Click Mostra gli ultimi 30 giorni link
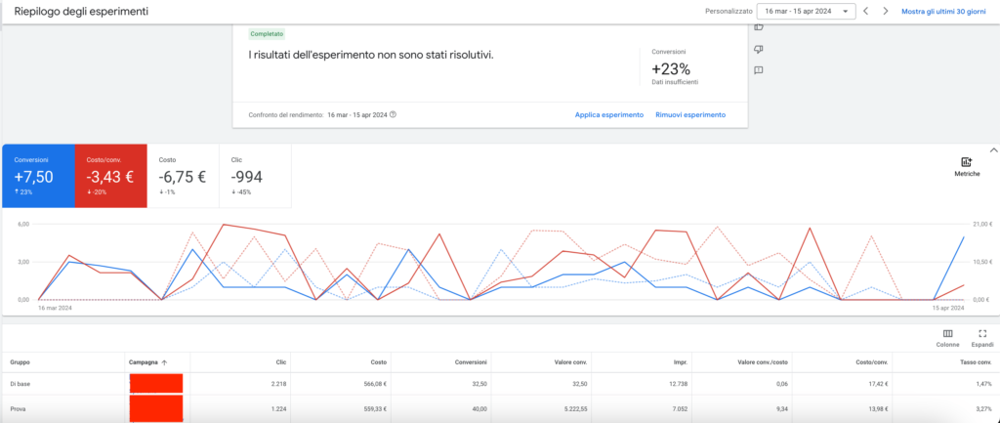The image size is (1000, 423). click(943, 12)
